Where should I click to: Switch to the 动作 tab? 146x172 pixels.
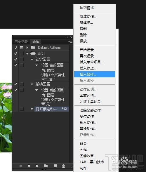pyautogui.click(x=36, y=42)
